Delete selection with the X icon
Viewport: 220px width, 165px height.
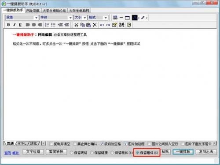[x=95, y=25]
